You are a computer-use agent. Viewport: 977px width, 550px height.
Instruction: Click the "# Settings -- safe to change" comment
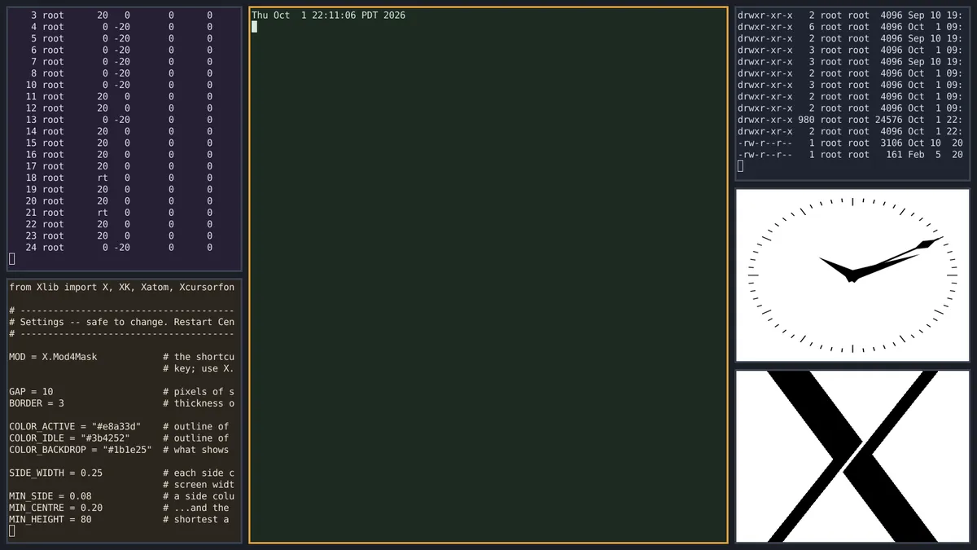[122, 322]
